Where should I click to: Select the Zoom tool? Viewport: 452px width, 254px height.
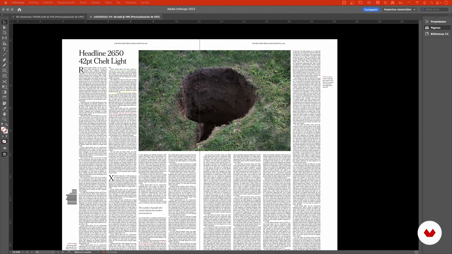(5, 119)
